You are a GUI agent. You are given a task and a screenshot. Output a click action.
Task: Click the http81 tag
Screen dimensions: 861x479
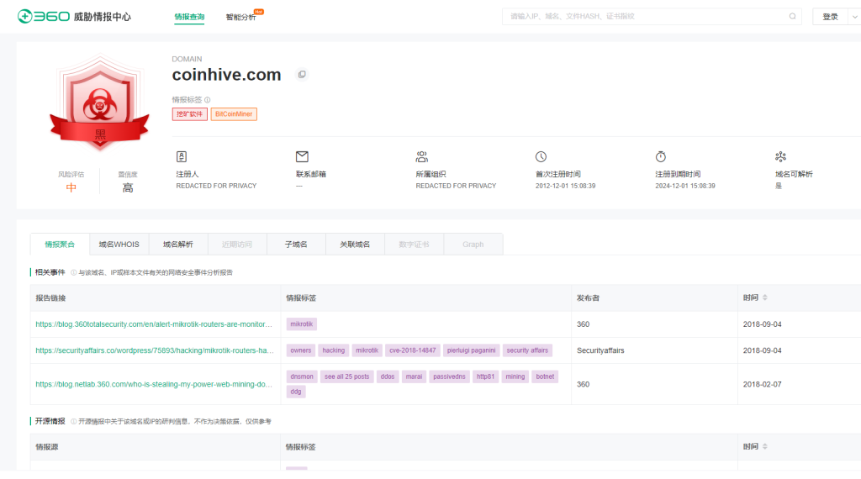click(x=485, y=377)
